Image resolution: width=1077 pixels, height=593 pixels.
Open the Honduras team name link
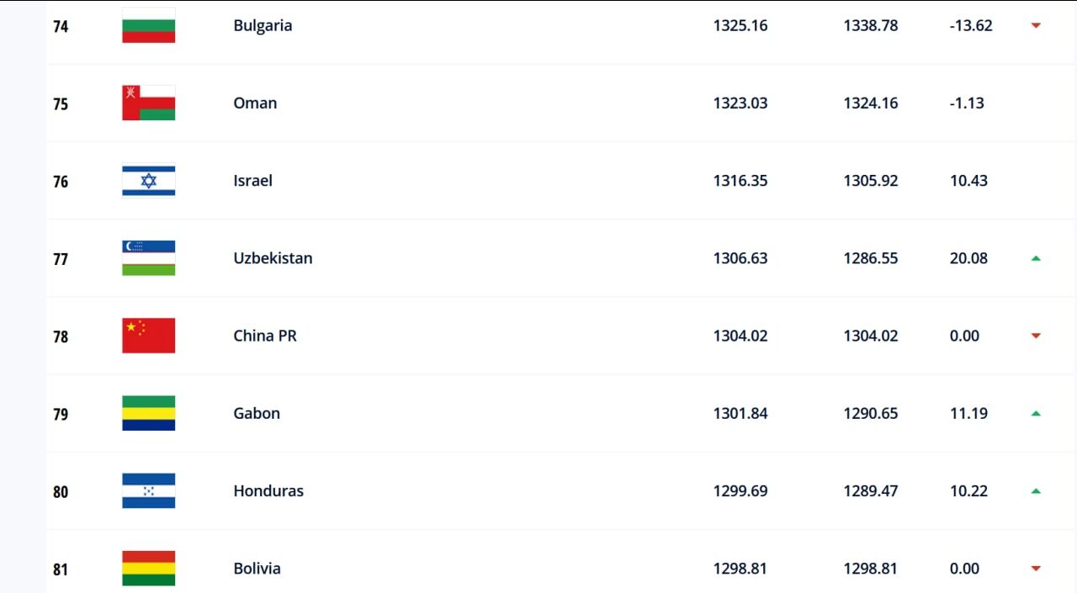(x=268, y=490)
